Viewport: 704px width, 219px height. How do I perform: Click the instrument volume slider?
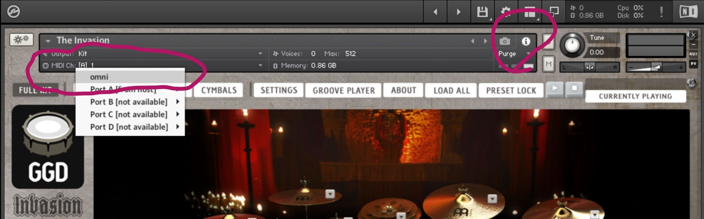click(656, 67)
